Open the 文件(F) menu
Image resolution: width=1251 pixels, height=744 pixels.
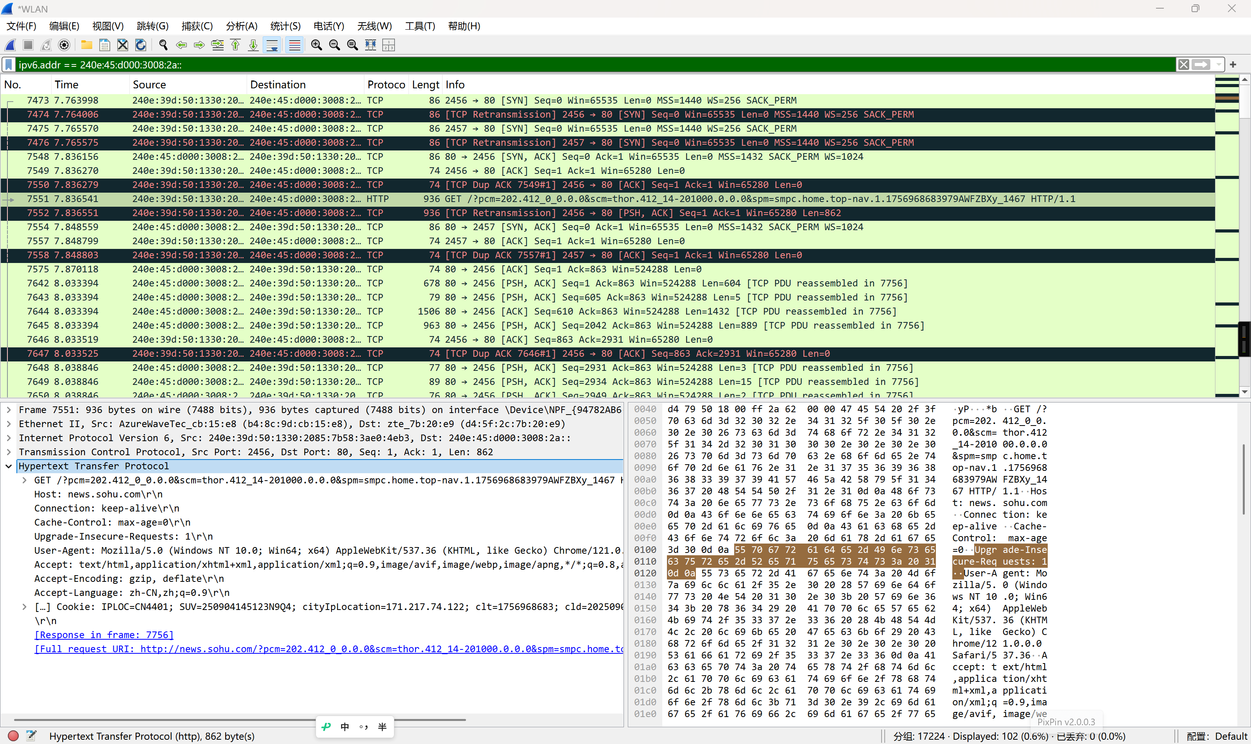point(21,26)
